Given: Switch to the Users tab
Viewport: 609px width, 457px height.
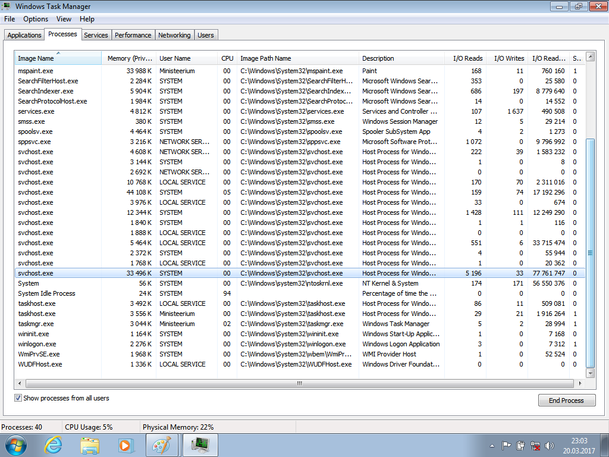Looking at the screenshot, I should point(205,35).
